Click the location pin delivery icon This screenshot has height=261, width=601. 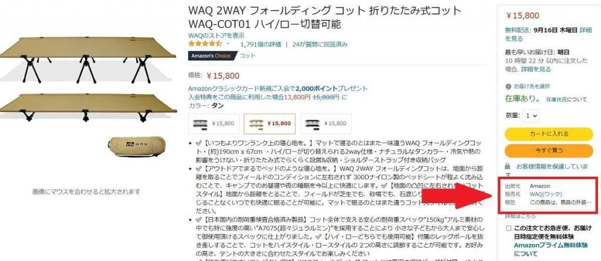pyautogui.click(x=509, y=86)
